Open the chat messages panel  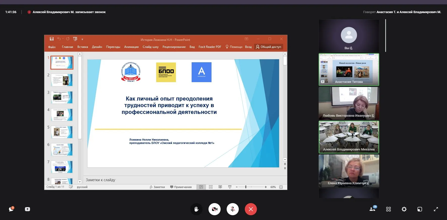(11, 209)
